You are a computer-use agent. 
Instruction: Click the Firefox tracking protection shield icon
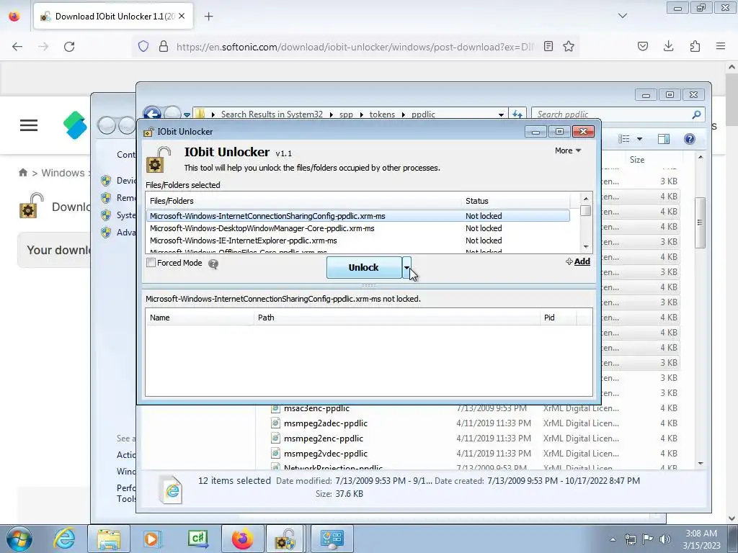pyautogui.click(x=143, y=46)
